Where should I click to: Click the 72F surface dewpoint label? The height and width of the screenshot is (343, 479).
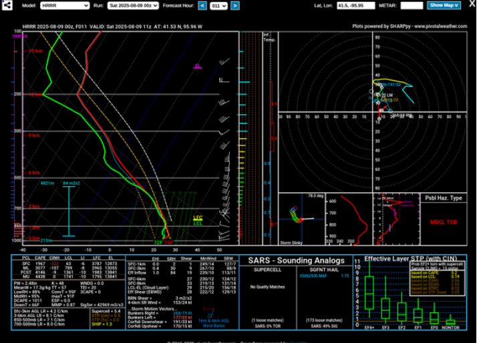click(158, 243)
